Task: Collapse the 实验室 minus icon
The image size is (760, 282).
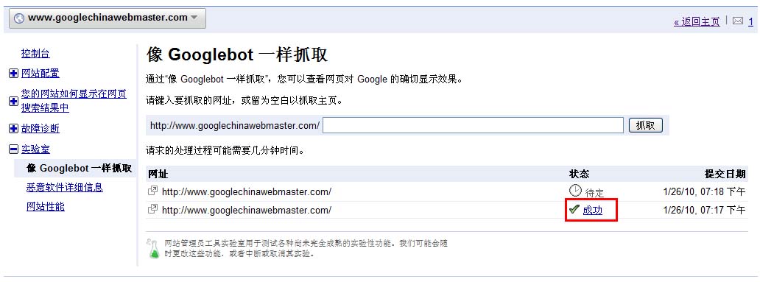Action: 13,149
